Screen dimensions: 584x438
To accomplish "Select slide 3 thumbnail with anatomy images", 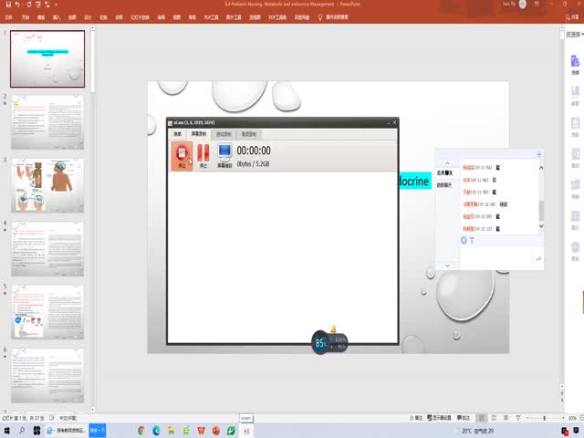I will (47, 185).
